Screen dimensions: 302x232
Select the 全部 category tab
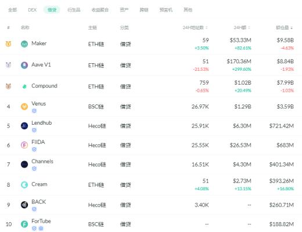(13, 10)
